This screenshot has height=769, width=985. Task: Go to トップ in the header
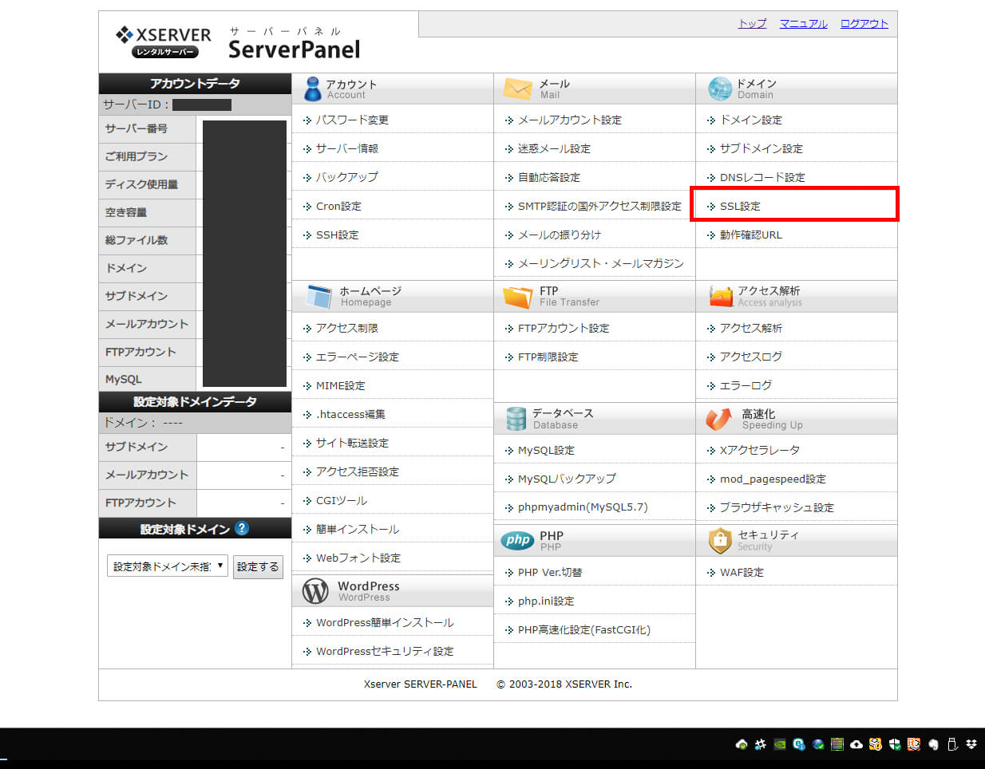coord(752,23)
